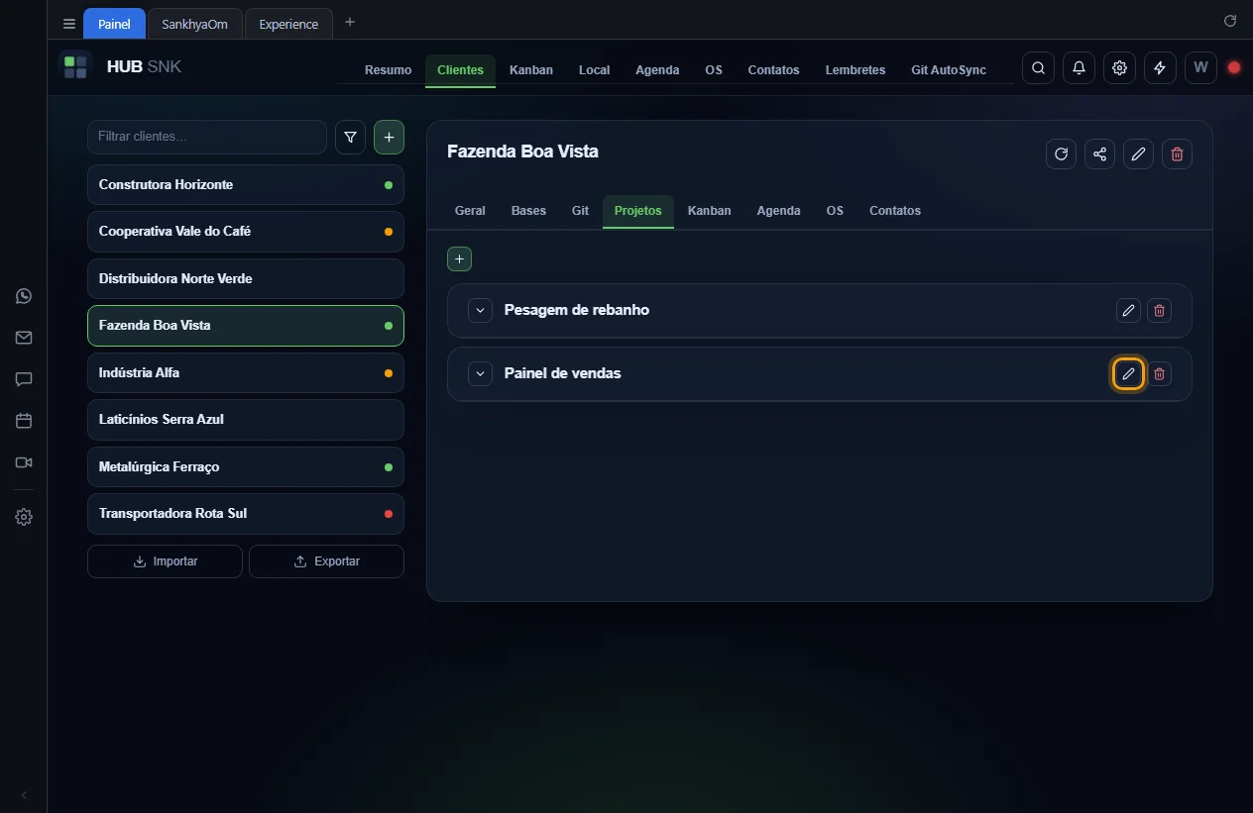Open the Contatos tab of the client

click(x=895, y=211)
